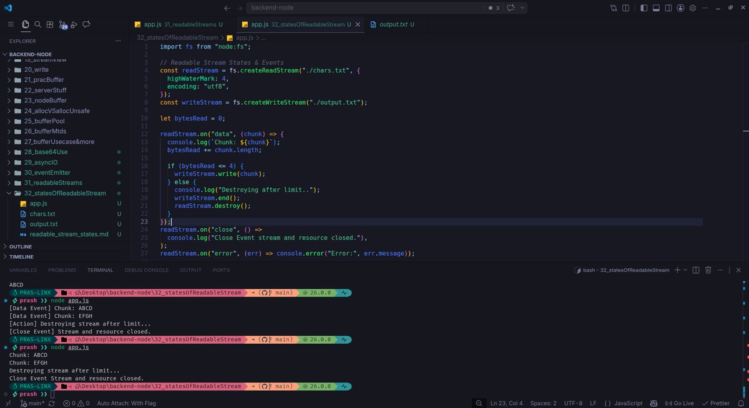749x408 pixels.
Task: Switch to the VARIABLES panel tab
Action: (23, 270)
